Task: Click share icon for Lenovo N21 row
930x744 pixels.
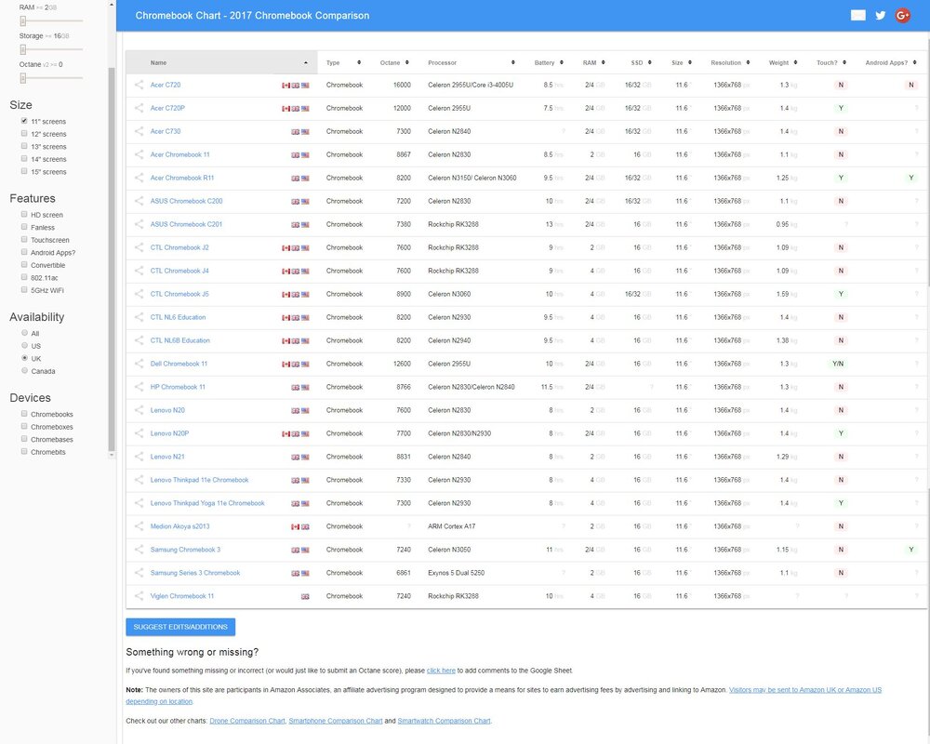Action: [x=139, y=457]
